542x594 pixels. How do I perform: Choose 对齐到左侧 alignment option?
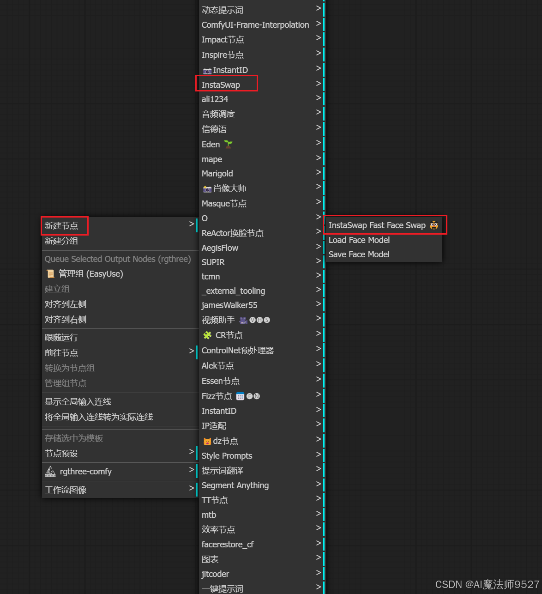click(120, 304)
